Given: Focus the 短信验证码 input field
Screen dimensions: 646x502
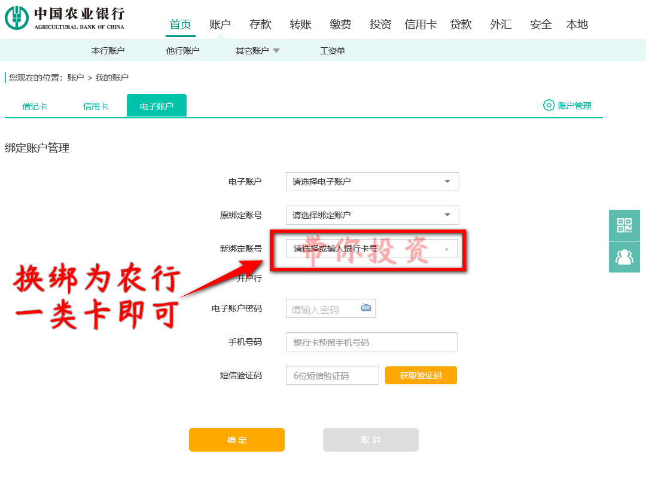Looking at the screenshot, I should [x=333, y=375].
